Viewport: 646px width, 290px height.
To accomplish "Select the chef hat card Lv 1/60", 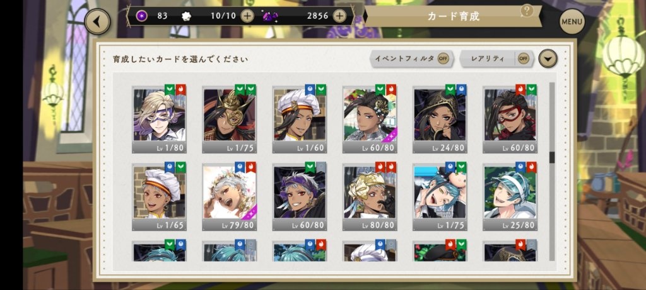I will (x=300, y=119).
